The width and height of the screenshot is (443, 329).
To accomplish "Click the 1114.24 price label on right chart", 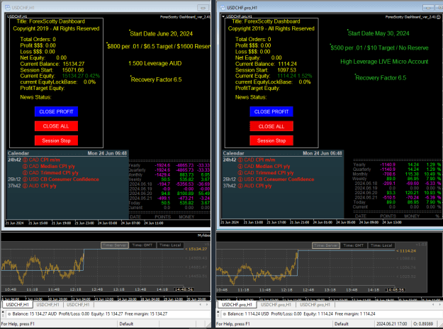I will click(x=407, y=251).
